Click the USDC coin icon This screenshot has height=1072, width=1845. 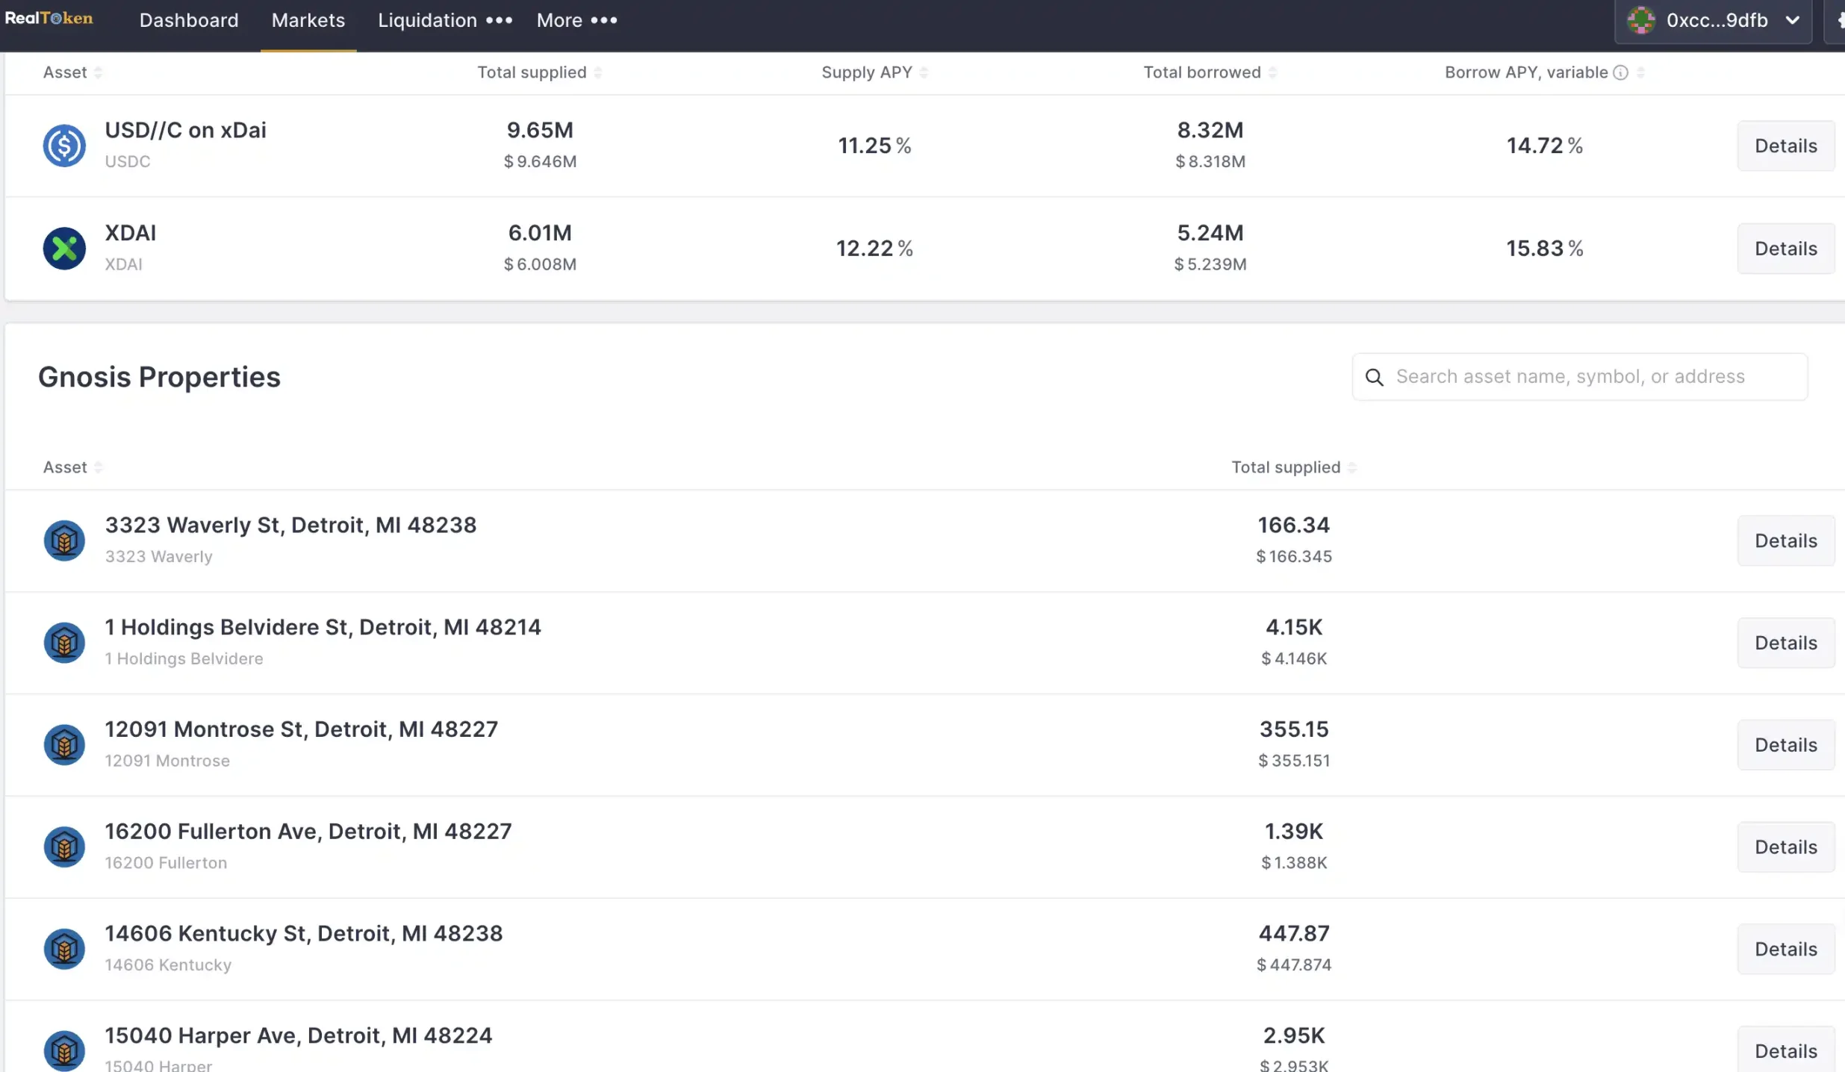click(64, 146)
